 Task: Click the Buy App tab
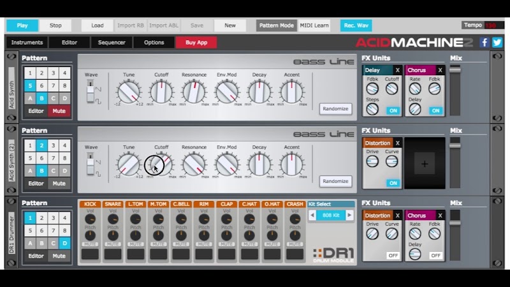click(x=196, y=42)
